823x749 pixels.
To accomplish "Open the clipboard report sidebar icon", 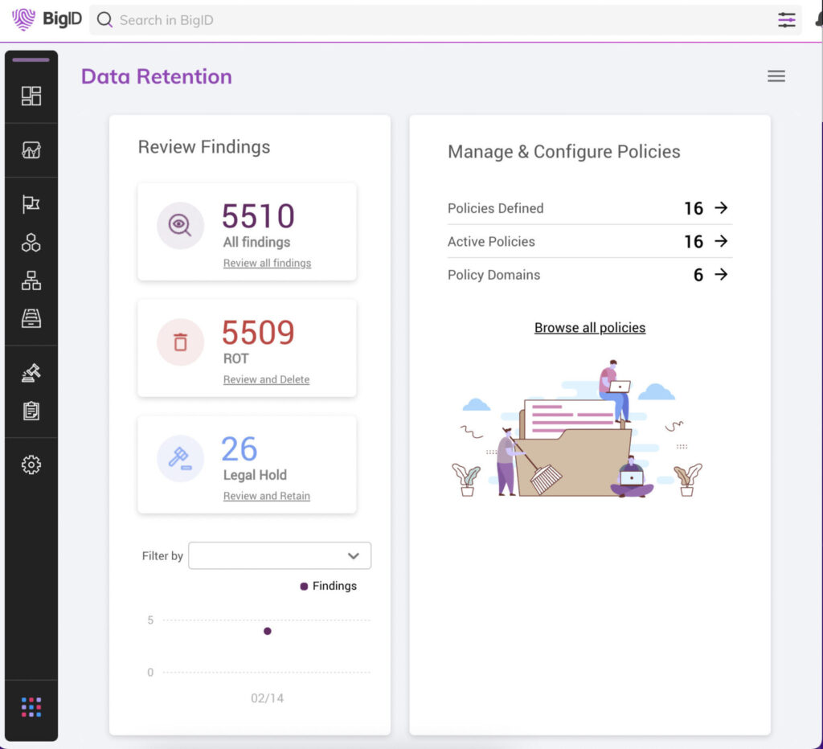I will [31, 411].
